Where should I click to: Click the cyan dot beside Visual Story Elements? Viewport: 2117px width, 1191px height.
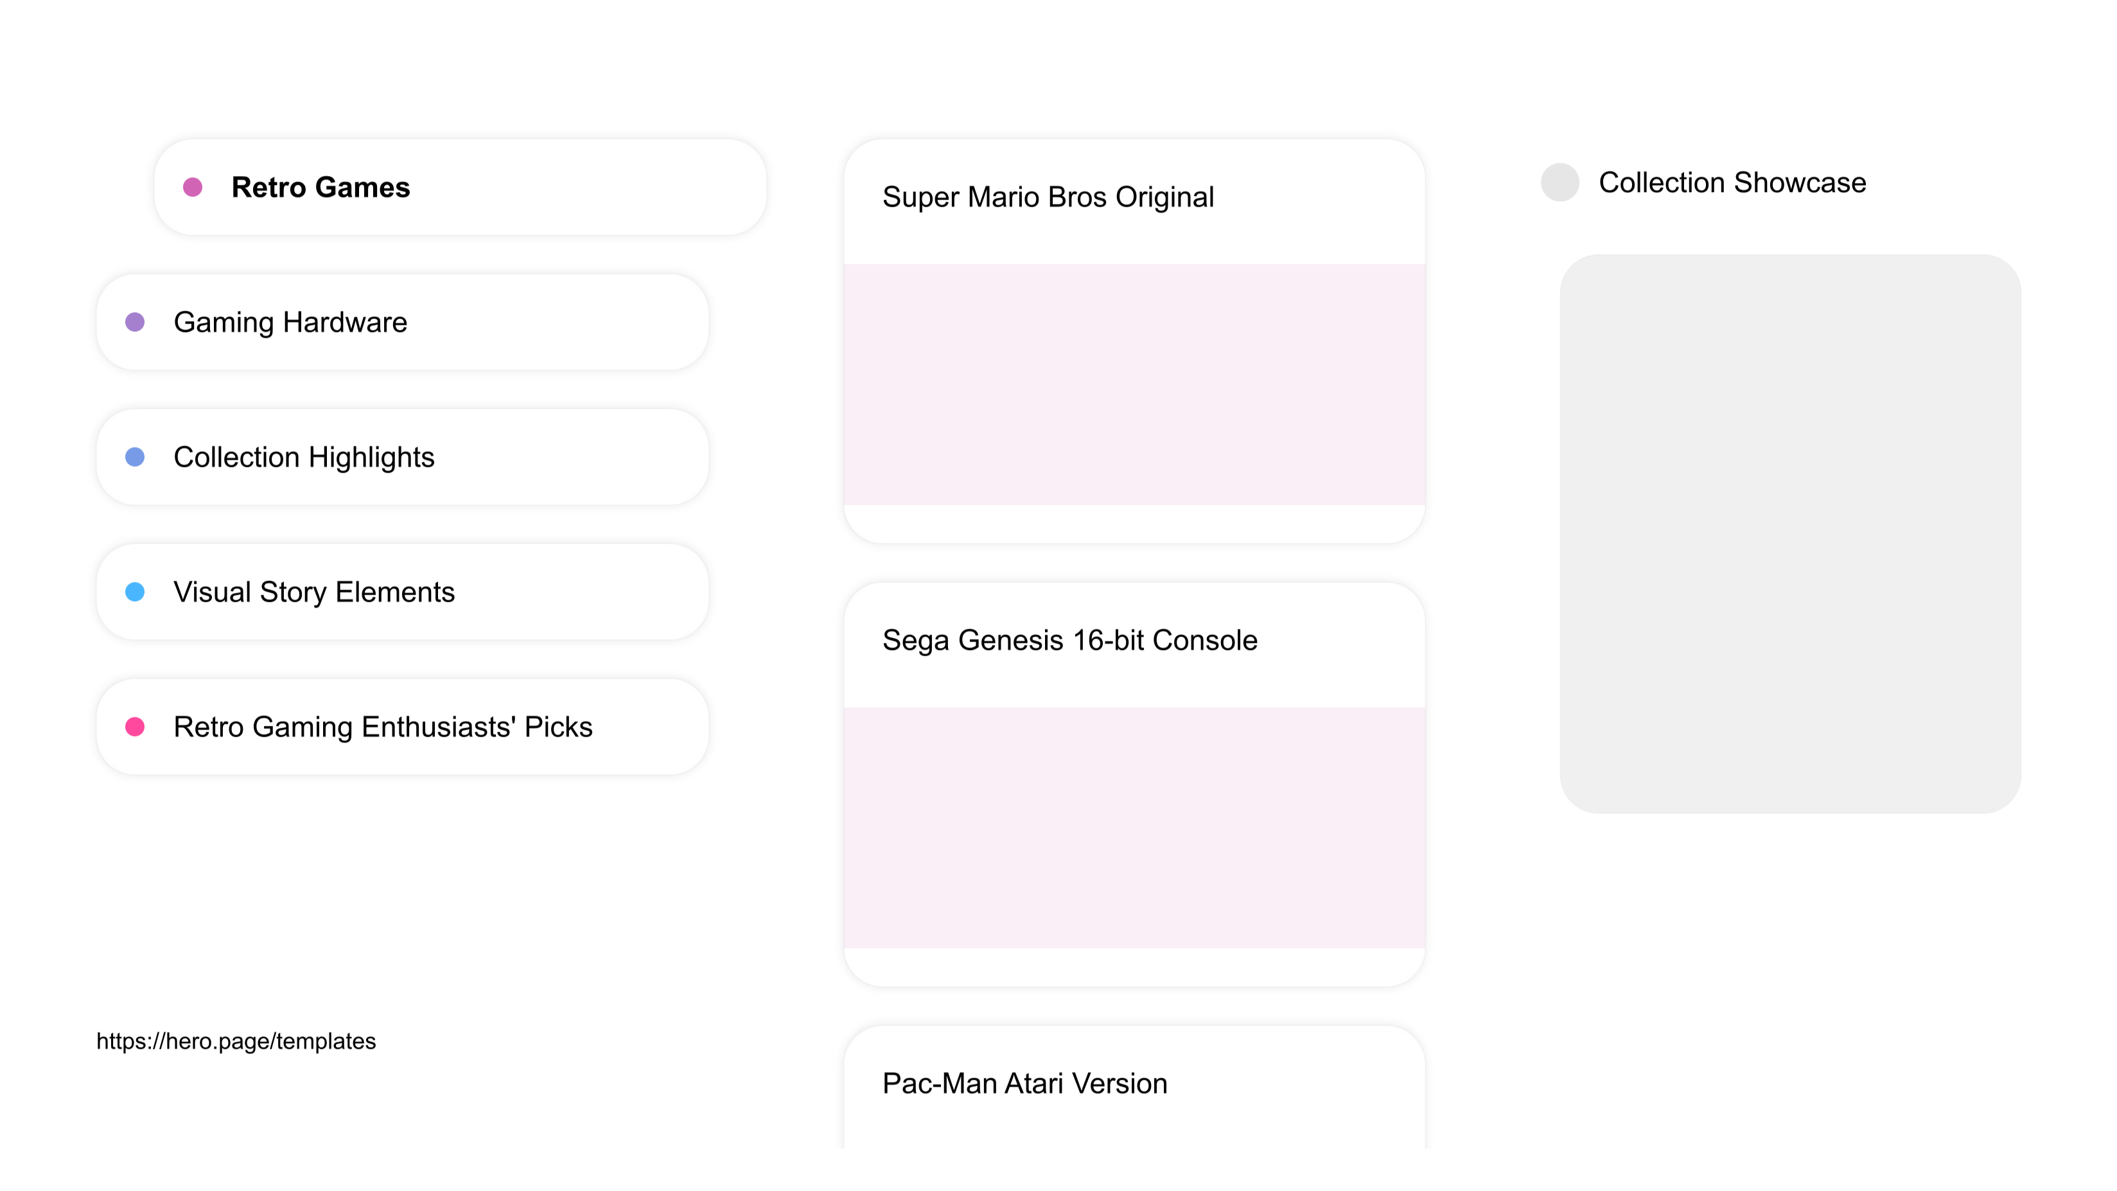(x=135, y=592)
